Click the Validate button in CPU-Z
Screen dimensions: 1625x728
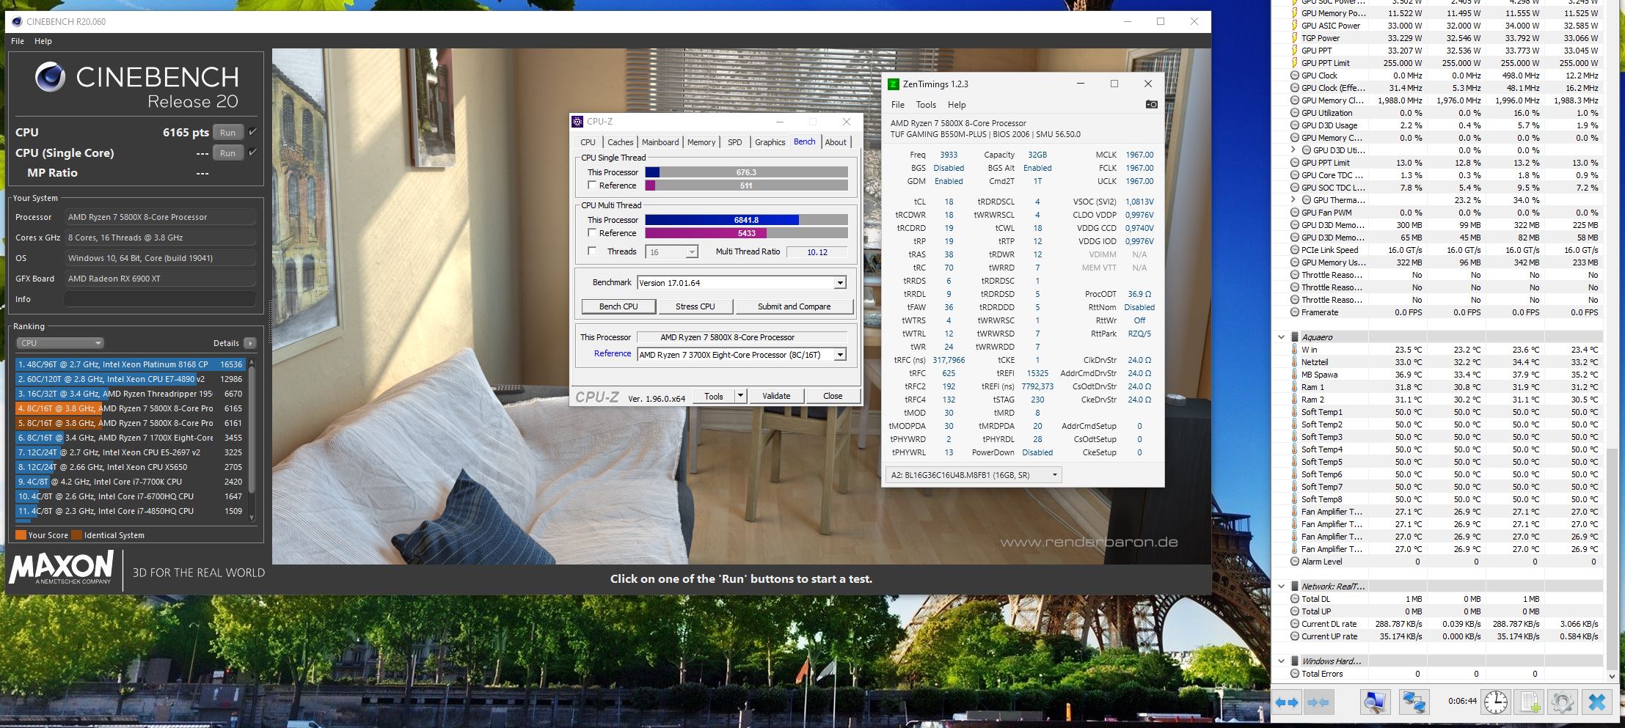[776, 396]
